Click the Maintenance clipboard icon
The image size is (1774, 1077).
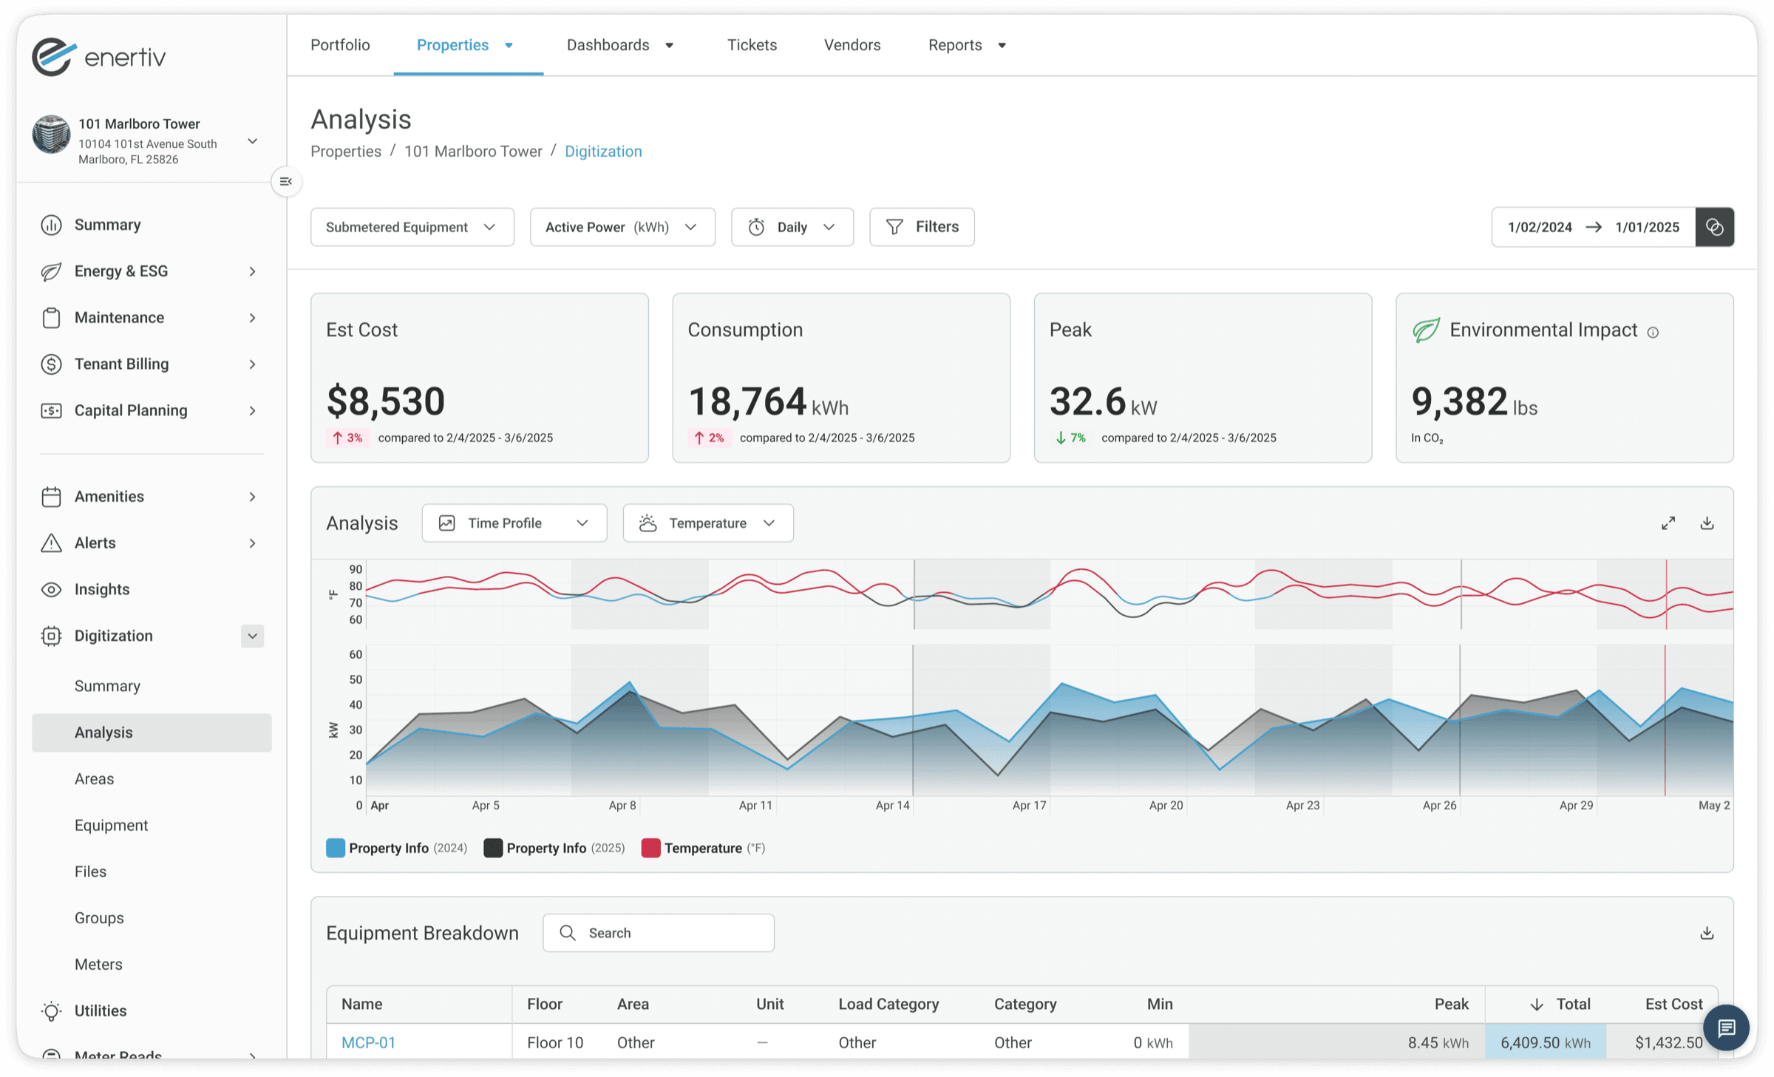51,318
